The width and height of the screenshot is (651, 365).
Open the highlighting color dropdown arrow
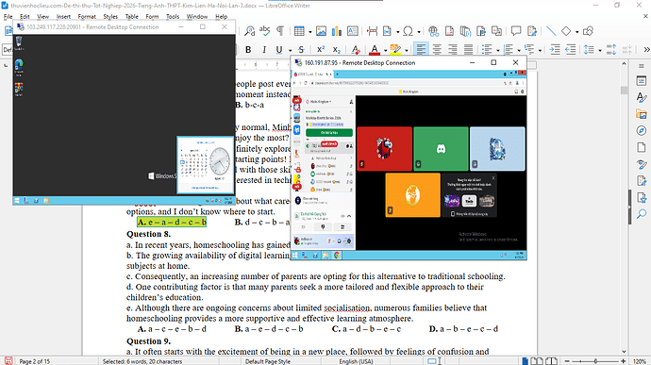point(407,51)
